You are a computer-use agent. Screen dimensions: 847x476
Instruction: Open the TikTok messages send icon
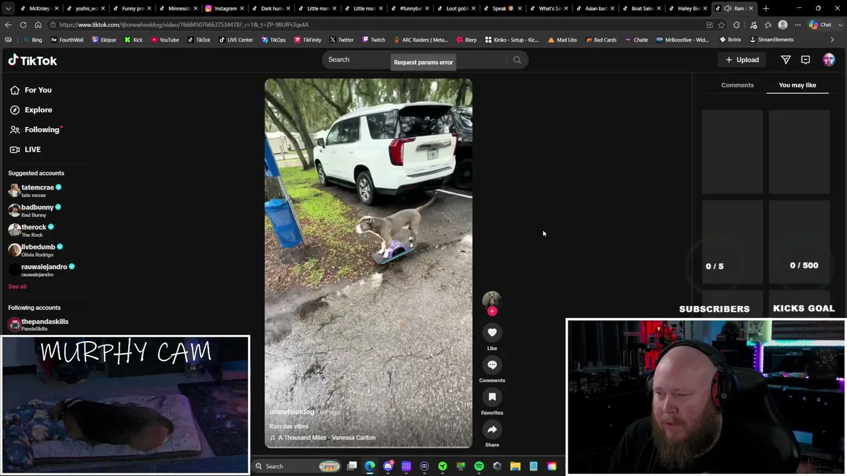(x=785, y=60)
